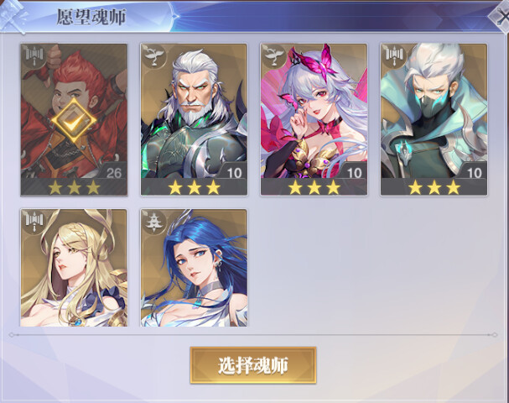Viewport: 509px width, 403px height.
Task: Close the 愿望魂师 dialog window
Action: [501, 16]
